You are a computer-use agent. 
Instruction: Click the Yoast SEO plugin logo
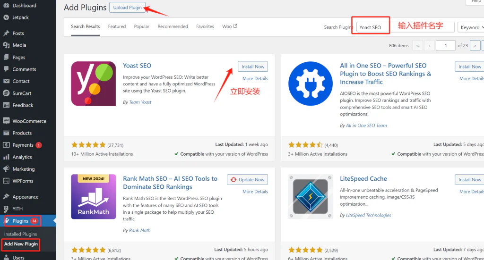(93, 84)
